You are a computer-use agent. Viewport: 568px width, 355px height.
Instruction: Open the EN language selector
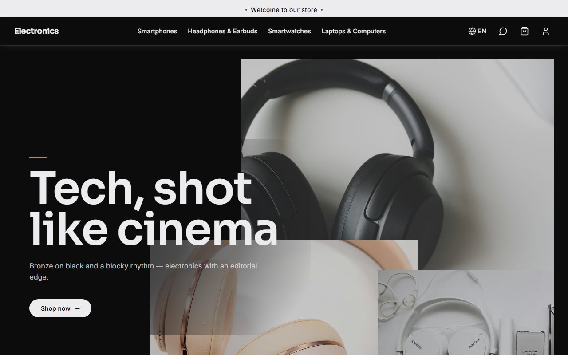(477, 31)
